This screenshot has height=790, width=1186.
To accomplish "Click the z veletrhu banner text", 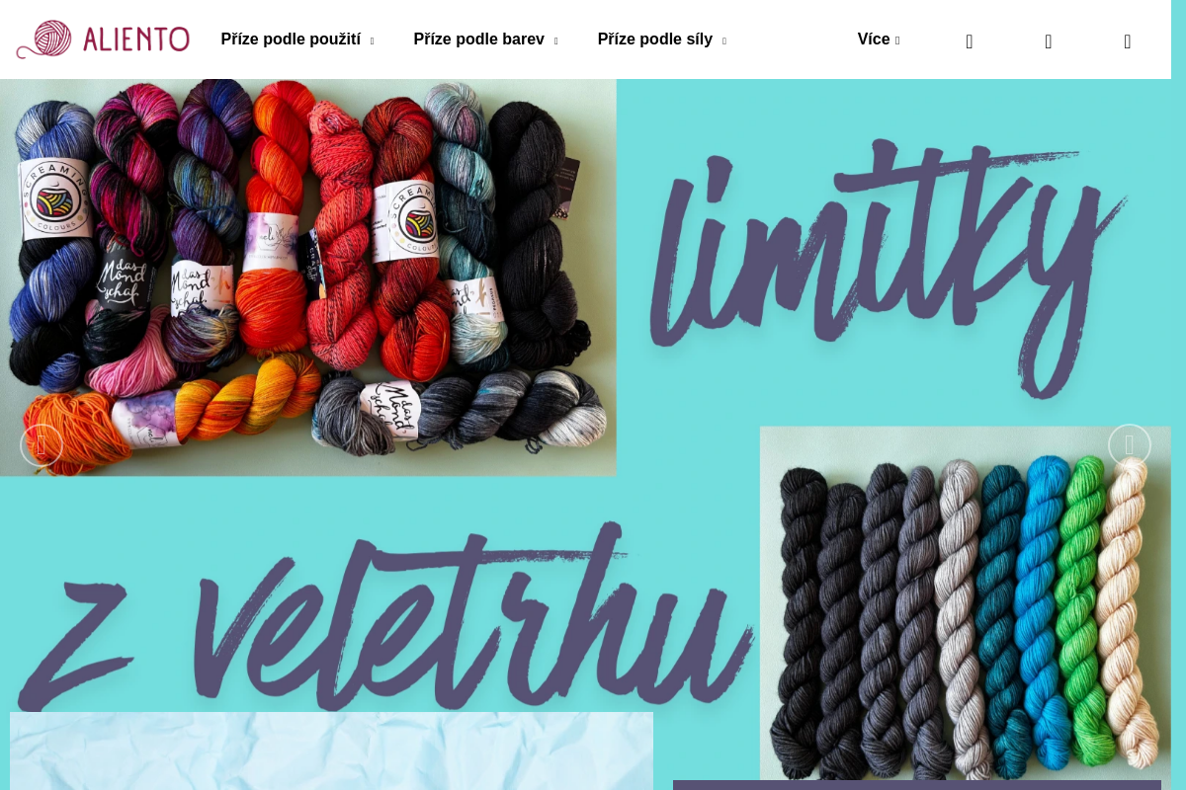I will (x=385, y=617).
